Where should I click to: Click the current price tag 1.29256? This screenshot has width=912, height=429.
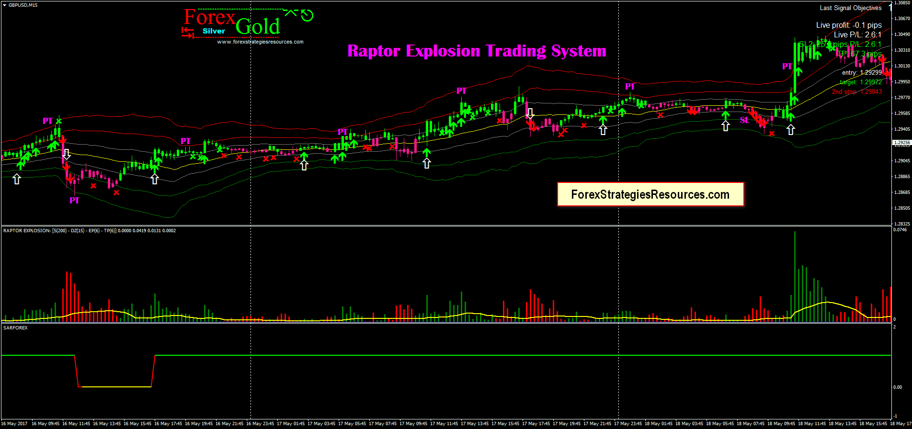pos(902,143)
